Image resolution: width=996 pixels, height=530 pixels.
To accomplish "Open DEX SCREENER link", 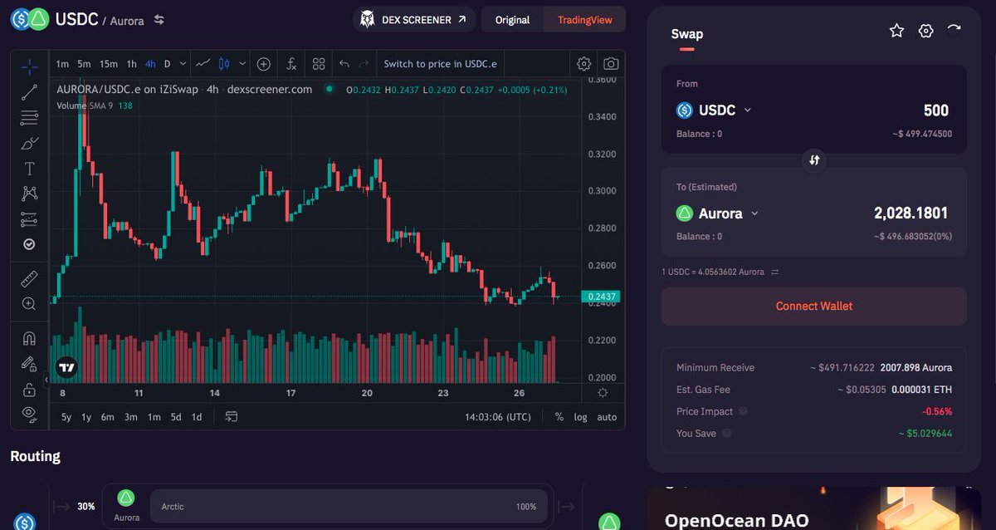I will pos(413,19).
